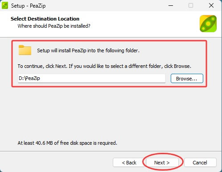Click the PeaZip icon in title bar
222x172 pixels.
click(5, 6)
